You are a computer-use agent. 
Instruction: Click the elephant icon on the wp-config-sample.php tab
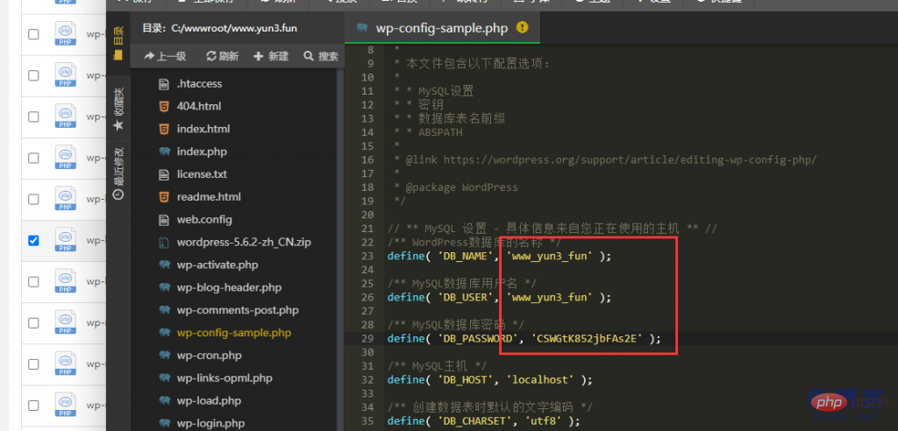tap(362, 28)
